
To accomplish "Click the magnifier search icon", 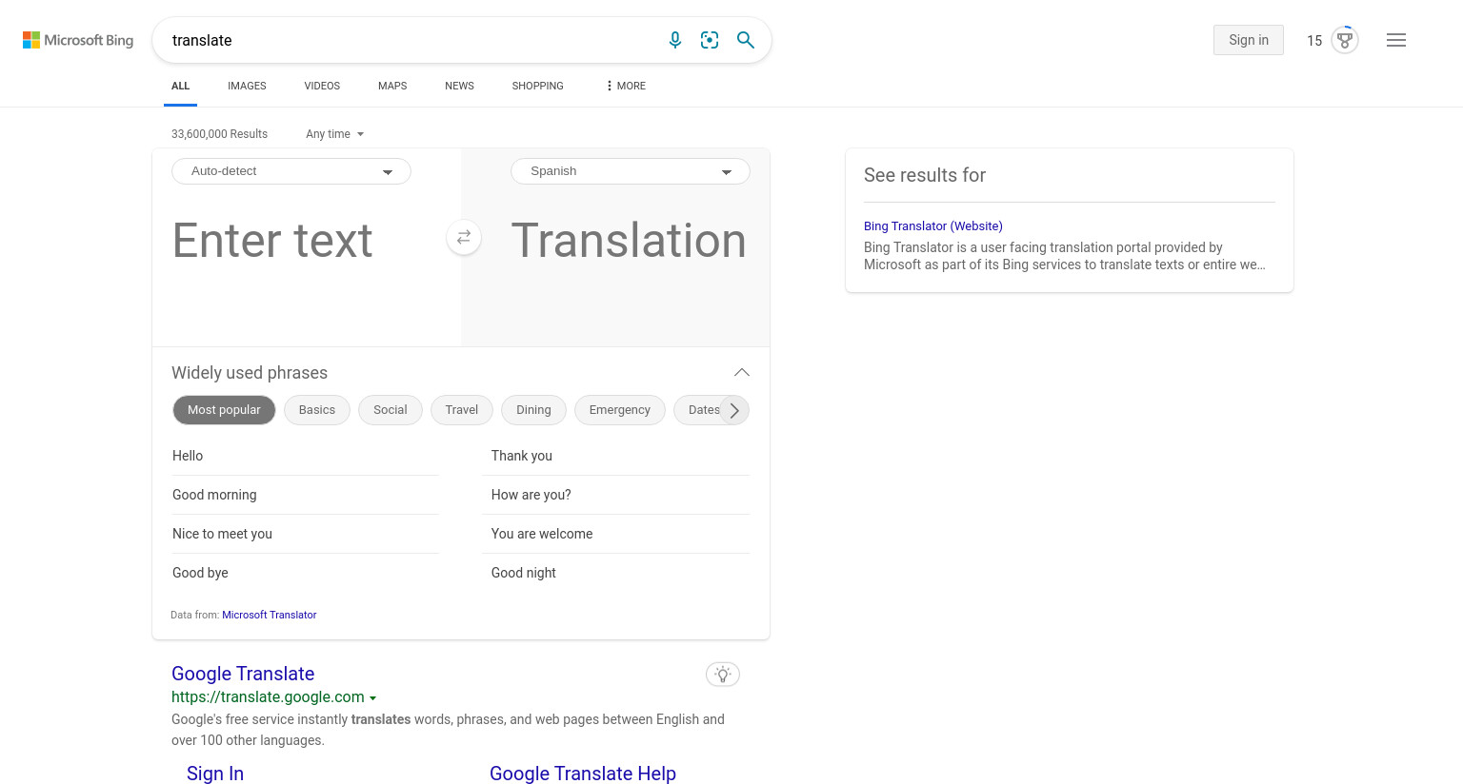I will (746, 40).
